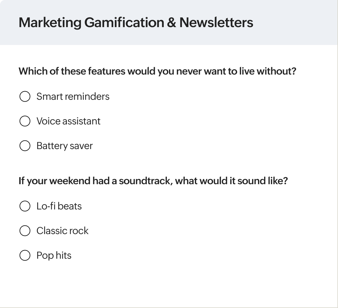Click the Smart reminders label text
Viewport: 338px width, 308px height.
(73, 96)
